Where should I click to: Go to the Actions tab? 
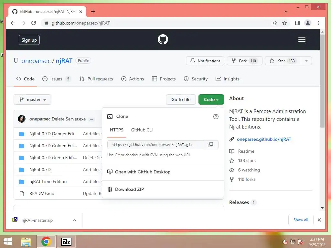pyautogui.click(x=133, y=79)
